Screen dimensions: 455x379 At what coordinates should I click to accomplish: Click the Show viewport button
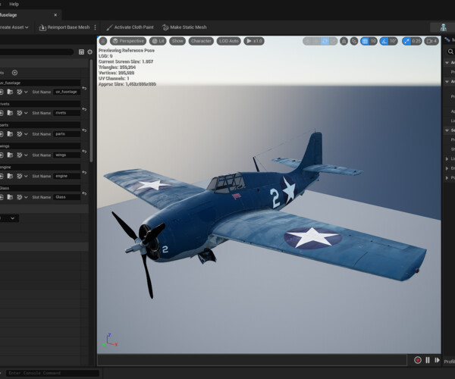(177, 41)
